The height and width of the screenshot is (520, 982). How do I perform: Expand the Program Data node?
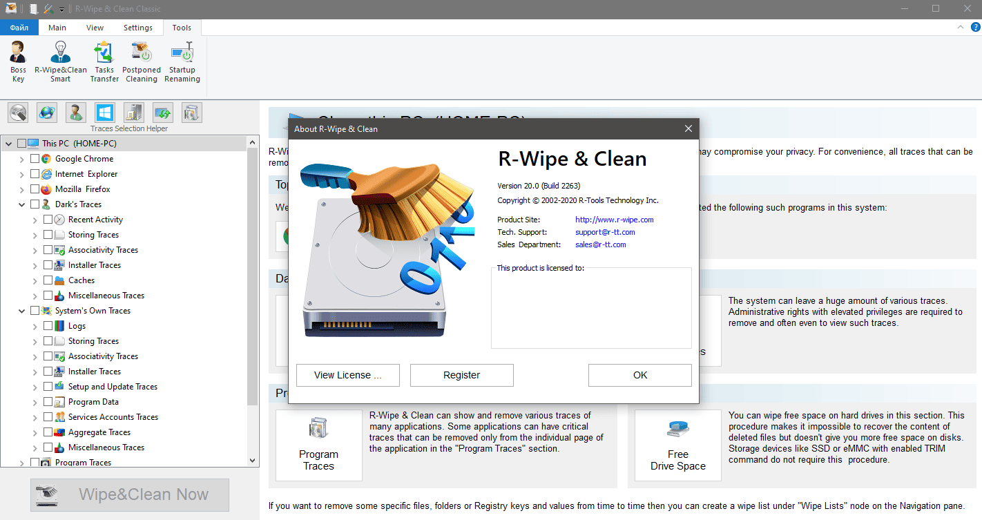35,402
